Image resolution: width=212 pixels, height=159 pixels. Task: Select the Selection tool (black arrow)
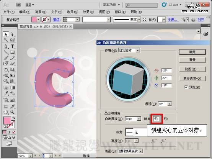pos(6,34)
